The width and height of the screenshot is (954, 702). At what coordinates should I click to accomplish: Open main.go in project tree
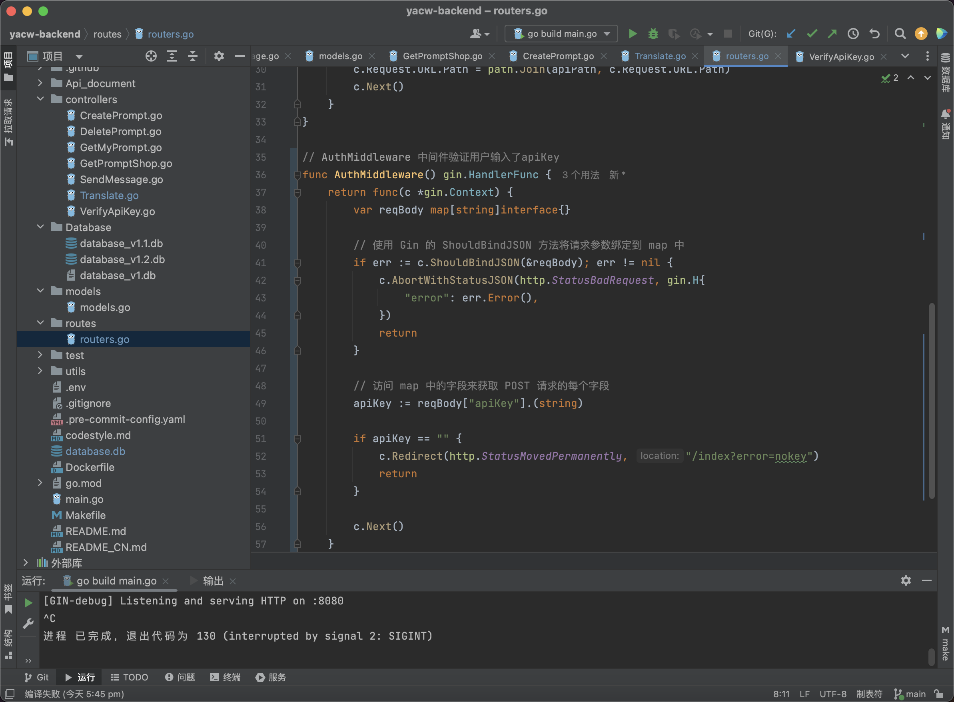coord(84,499)
